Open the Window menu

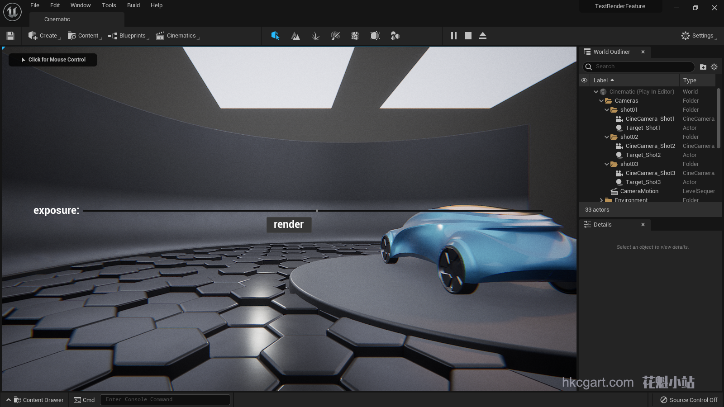[x=81, y=5]
